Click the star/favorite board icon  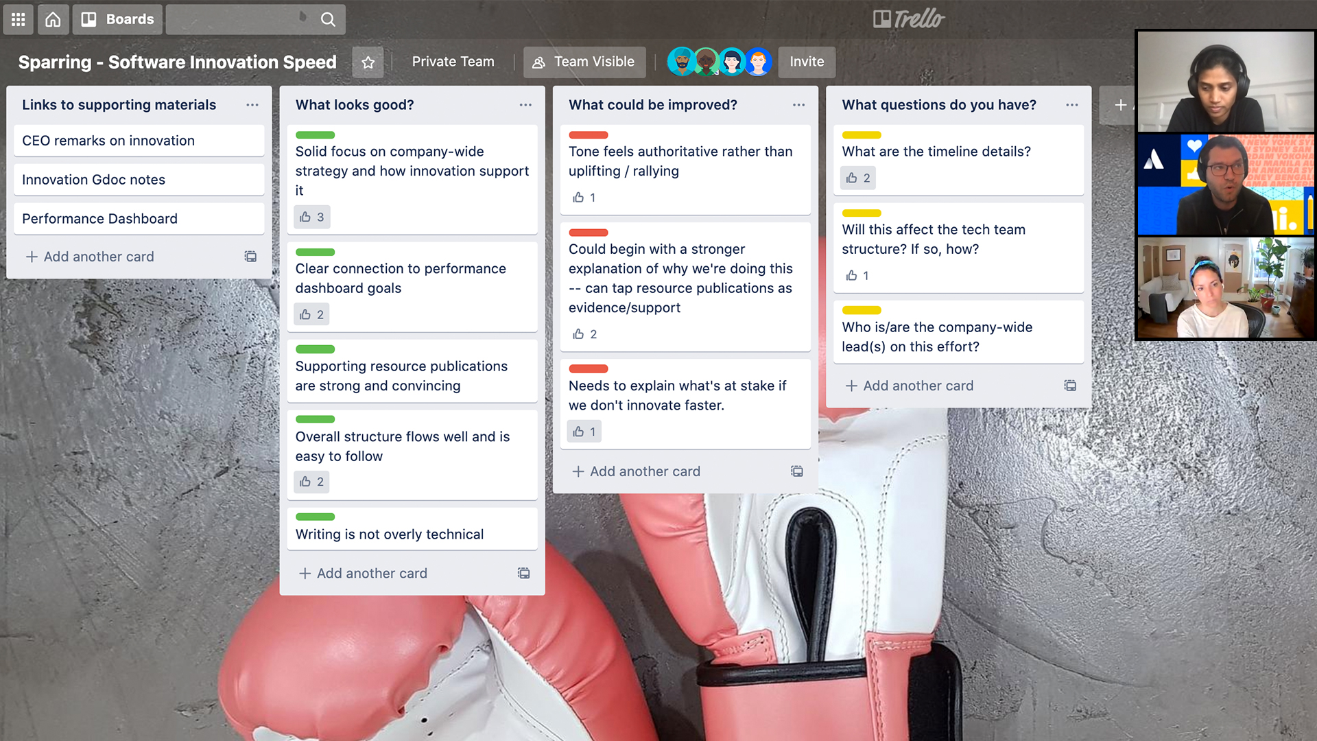tap(367, 62)
